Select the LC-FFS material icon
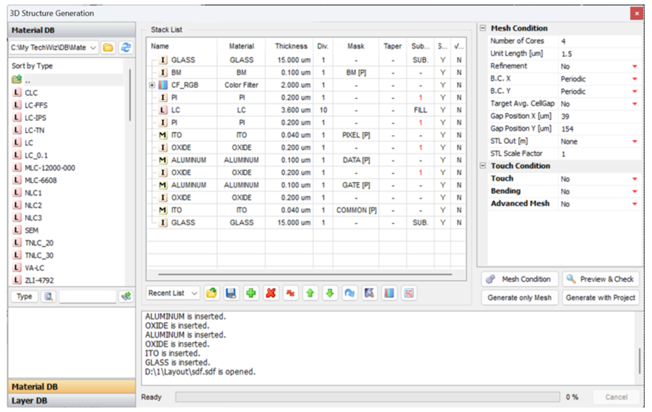 [x=17, y=105]
